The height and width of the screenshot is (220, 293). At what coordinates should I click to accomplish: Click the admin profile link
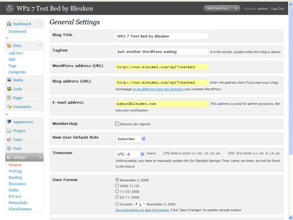pyautogui.click(x=262, y=9)
